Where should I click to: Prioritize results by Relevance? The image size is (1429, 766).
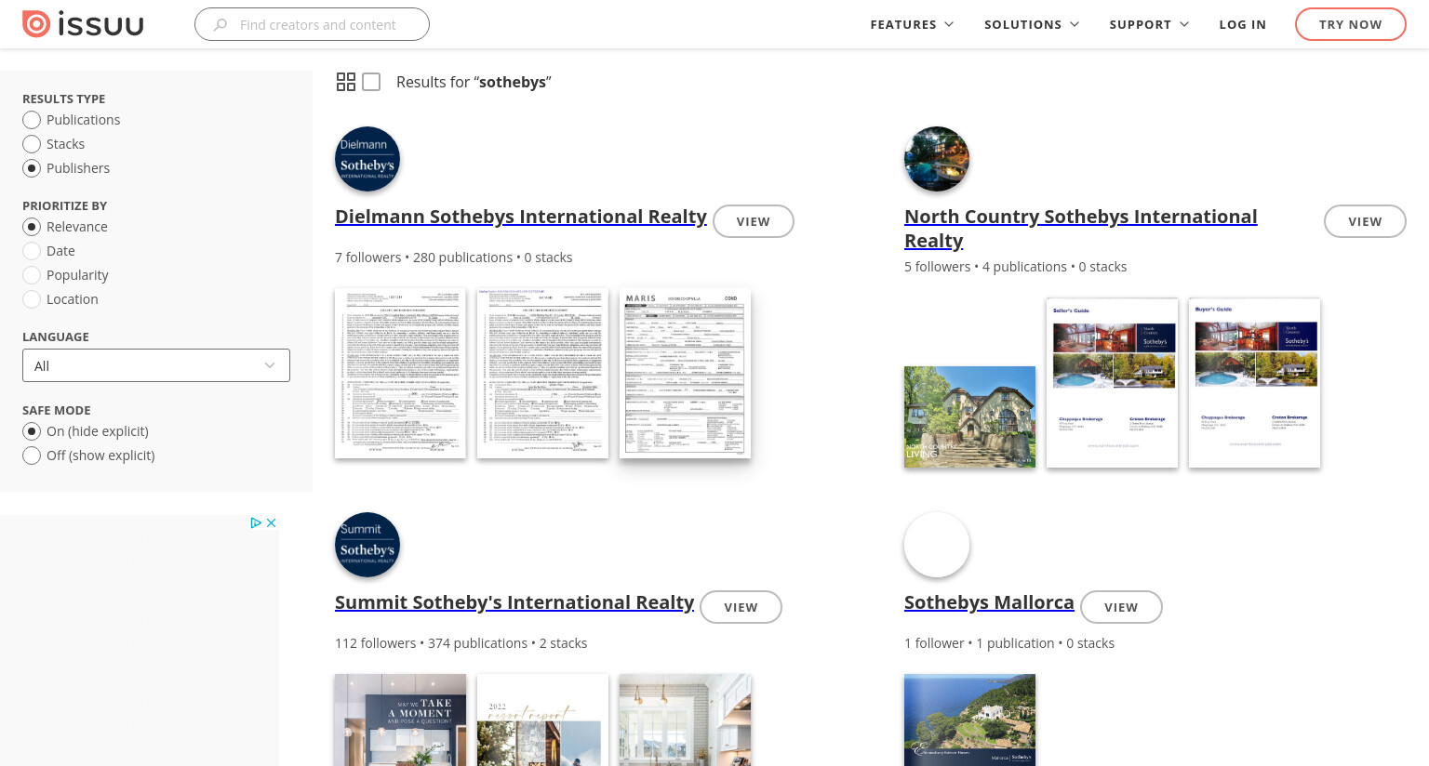tap(32, 227)
